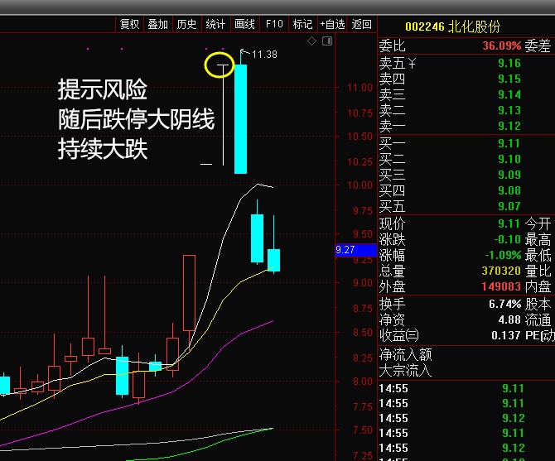Click the 大宗流入 label
Viewport: 555px width, 461px height.
[x=406, y=371]
